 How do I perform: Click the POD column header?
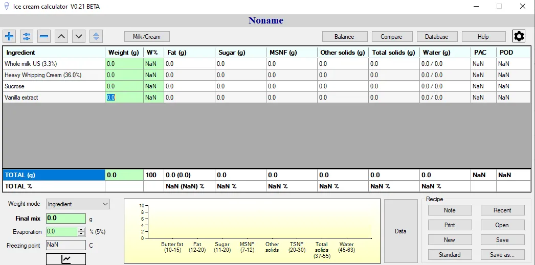(514, 53)
